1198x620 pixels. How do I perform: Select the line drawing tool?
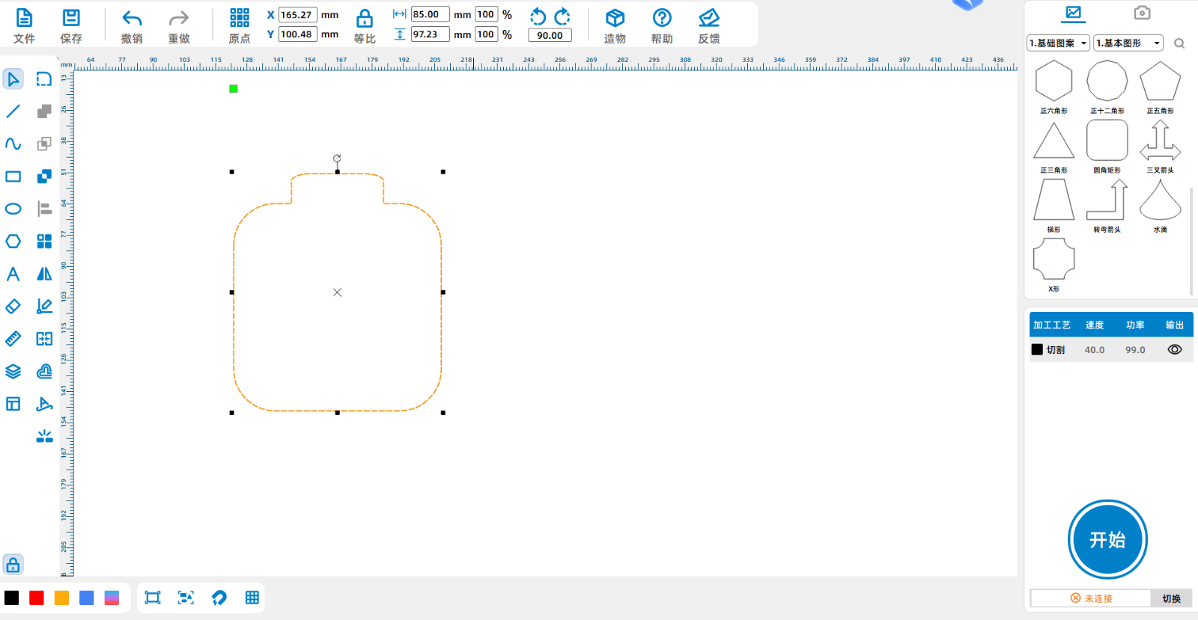(x=13, y=111)
